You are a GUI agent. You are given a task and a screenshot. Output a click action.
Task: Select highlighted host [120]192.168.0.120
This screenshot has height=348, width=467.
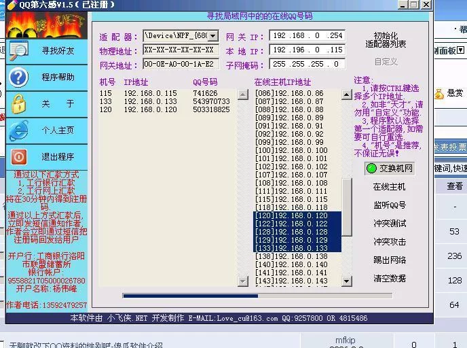pyautogui.click(x=297, y=215)
